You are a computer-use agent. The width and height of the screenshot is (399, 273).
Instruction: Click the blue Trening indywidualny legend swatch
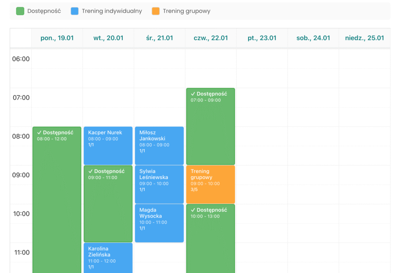[74, 11]
